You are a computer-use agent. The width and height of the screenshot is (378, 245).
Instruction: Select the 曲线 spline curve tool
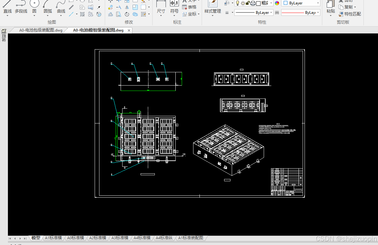(x=61, y=7)
